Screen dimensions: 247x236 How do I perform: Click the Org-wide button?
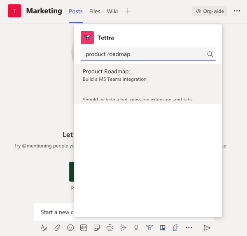click(210, 11)
